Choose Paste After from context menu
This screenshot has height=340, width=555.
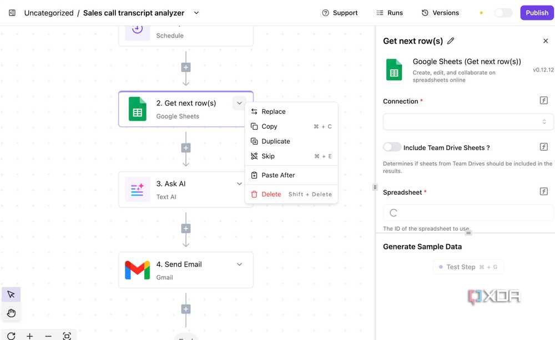tap(291, 175)
